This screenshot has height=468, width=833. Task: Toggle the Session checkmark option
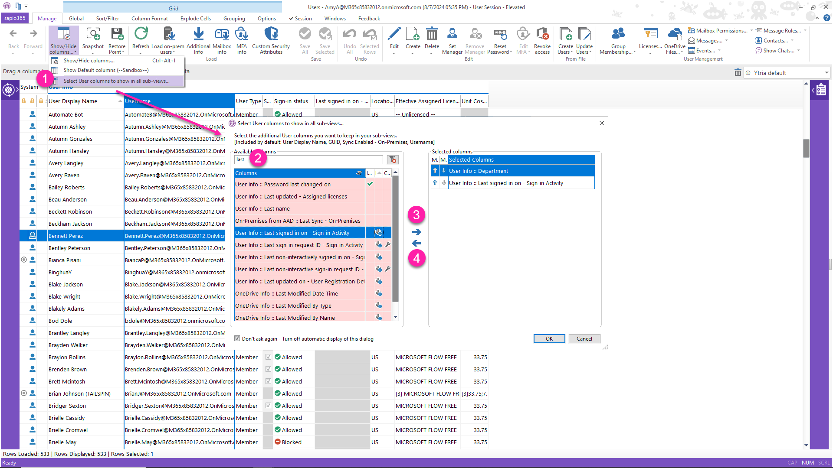click(x=300, y=19)
